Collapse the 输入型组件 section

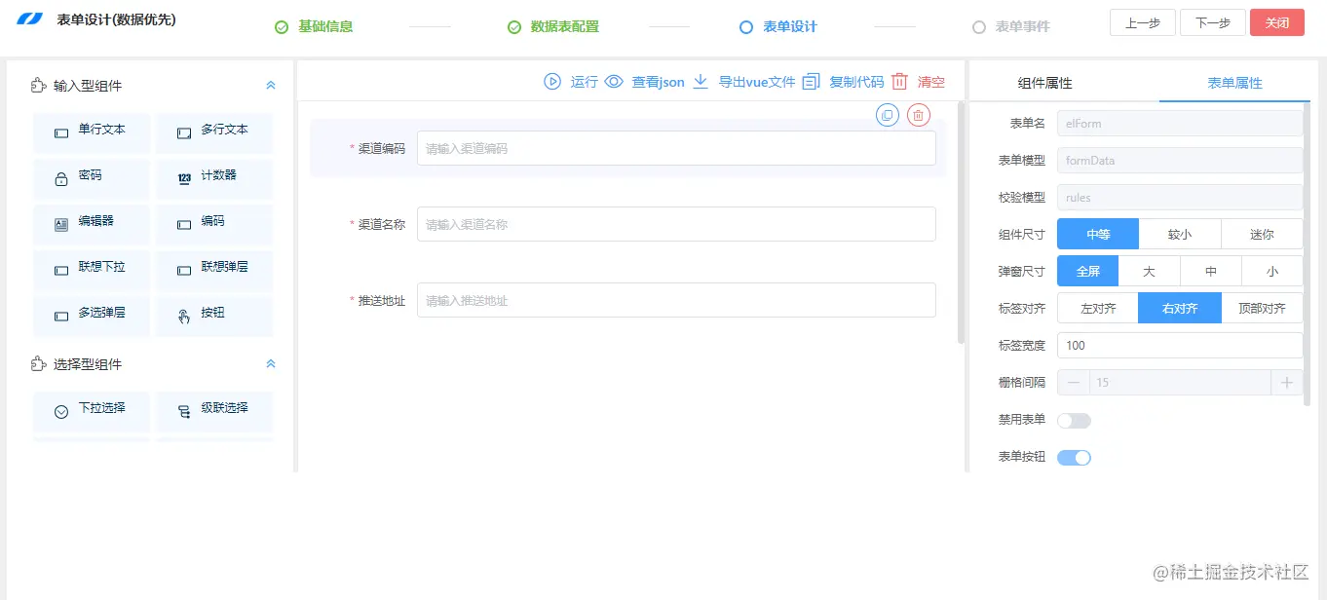point(270,85)
